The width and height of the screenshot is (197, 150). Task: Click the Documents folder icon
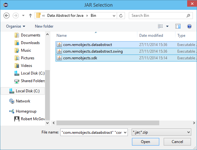[17, 35]
